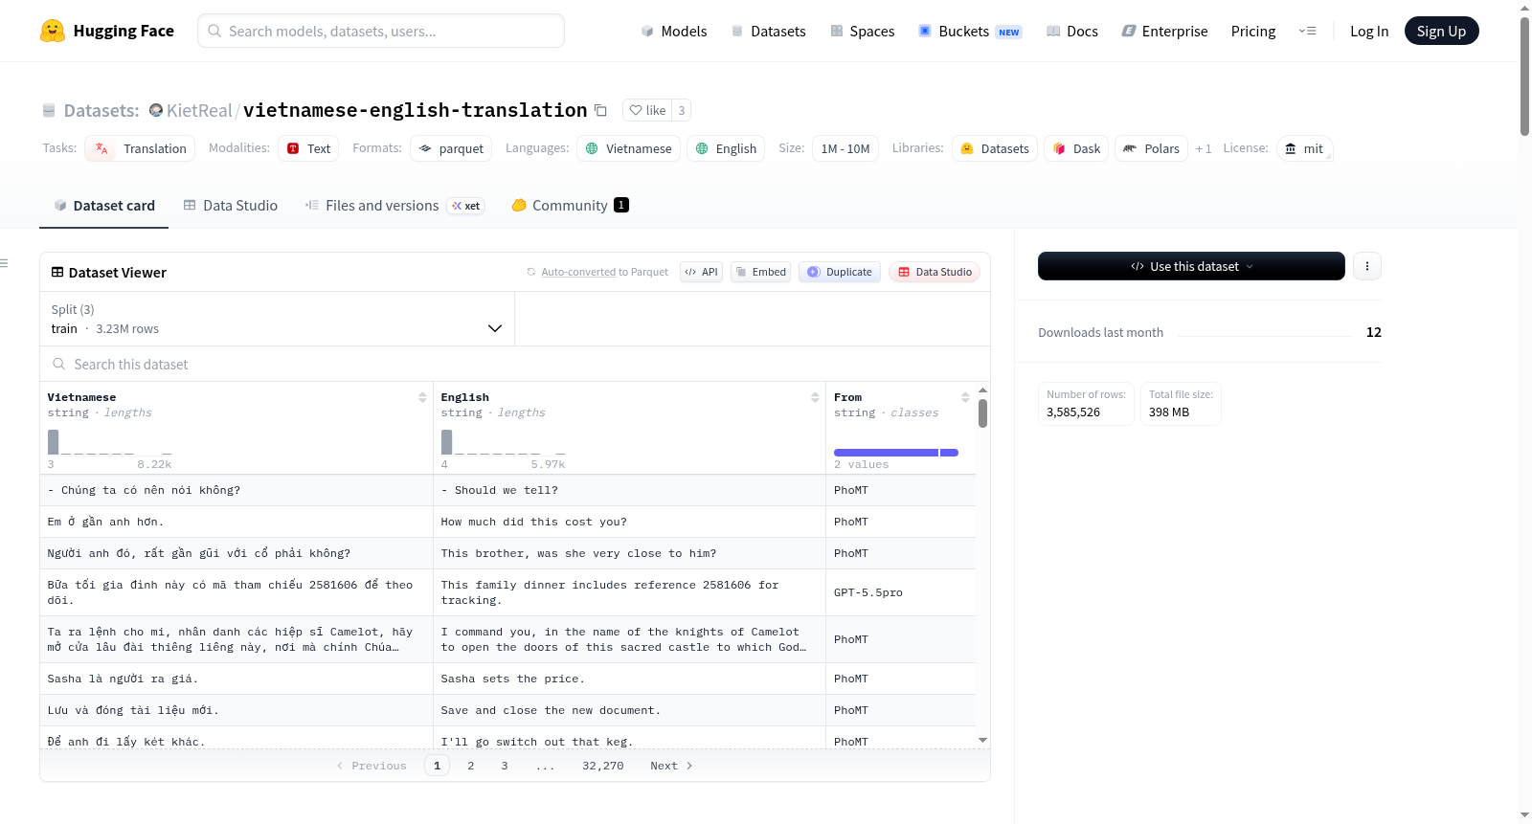This screenshot has height=824, width=1532.
Task: Filter by Vietnamese language tag
Action: pyautogui.click(x=628, y=148)
